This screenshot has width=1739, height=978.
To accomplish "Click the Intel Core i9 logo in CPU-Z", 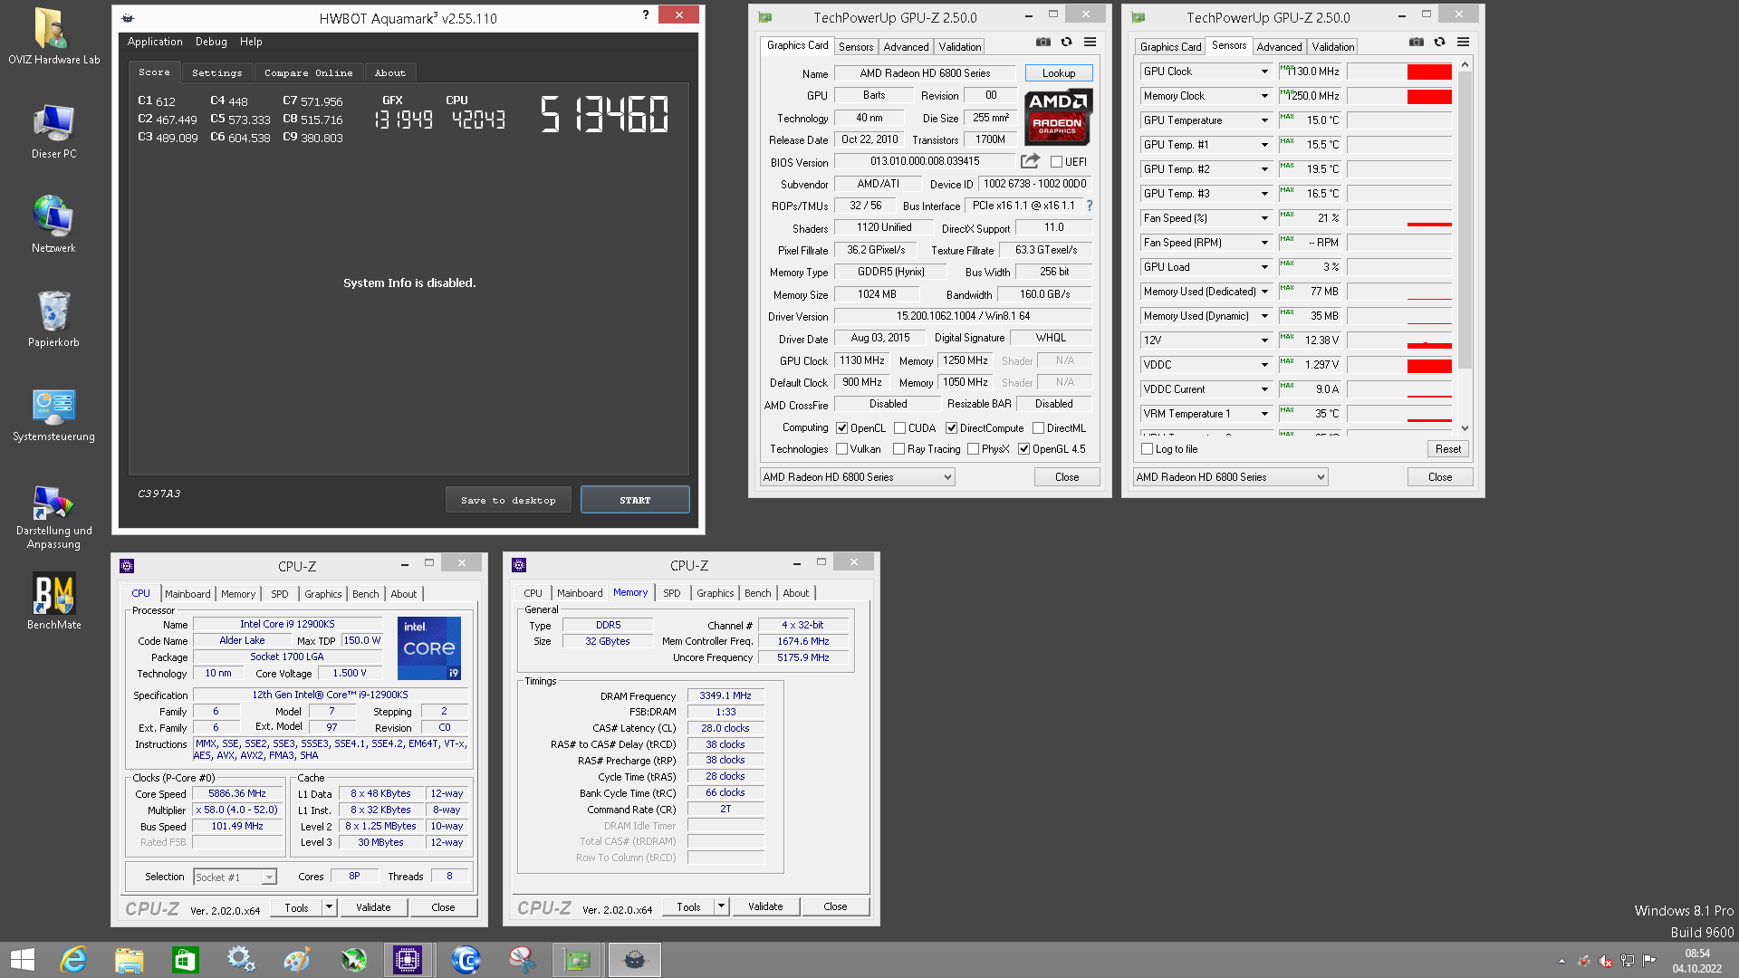I will 429,648.
